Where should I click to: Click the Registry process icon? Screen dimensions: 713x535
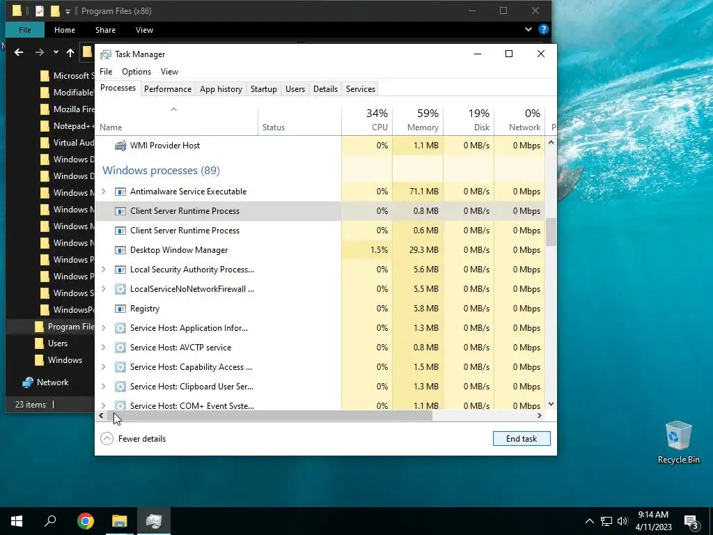(120, 309)
